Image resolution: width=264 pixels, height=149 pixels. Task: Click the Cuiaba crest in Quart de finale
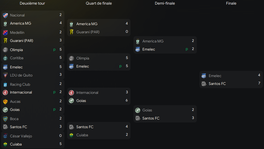71,135
